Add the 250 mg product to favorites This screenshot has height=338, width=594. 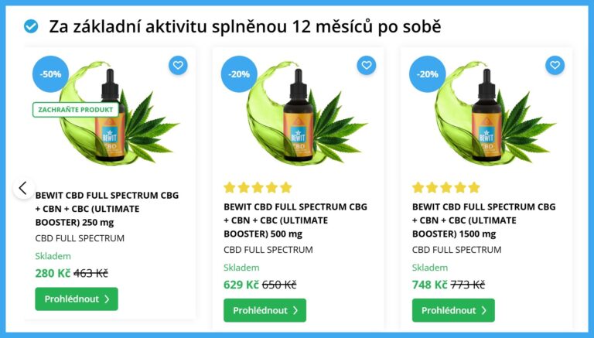(178, 65)
